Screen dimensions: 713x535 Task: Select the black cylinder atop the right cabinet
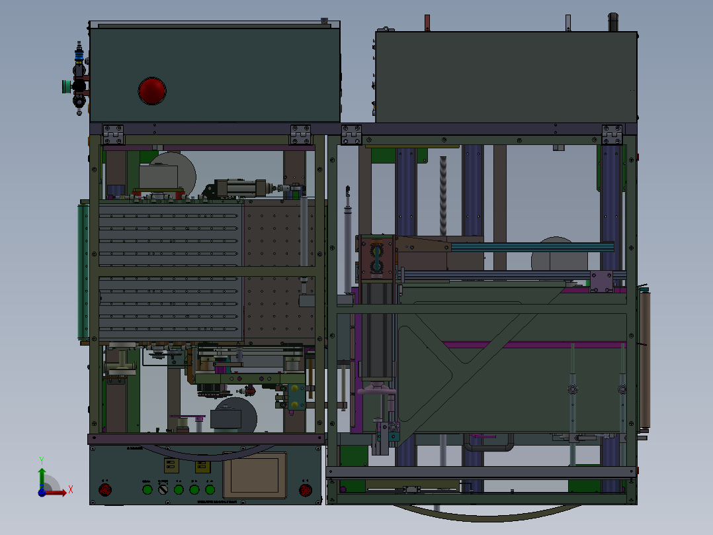pyautogui.click(x=613, y=22)
